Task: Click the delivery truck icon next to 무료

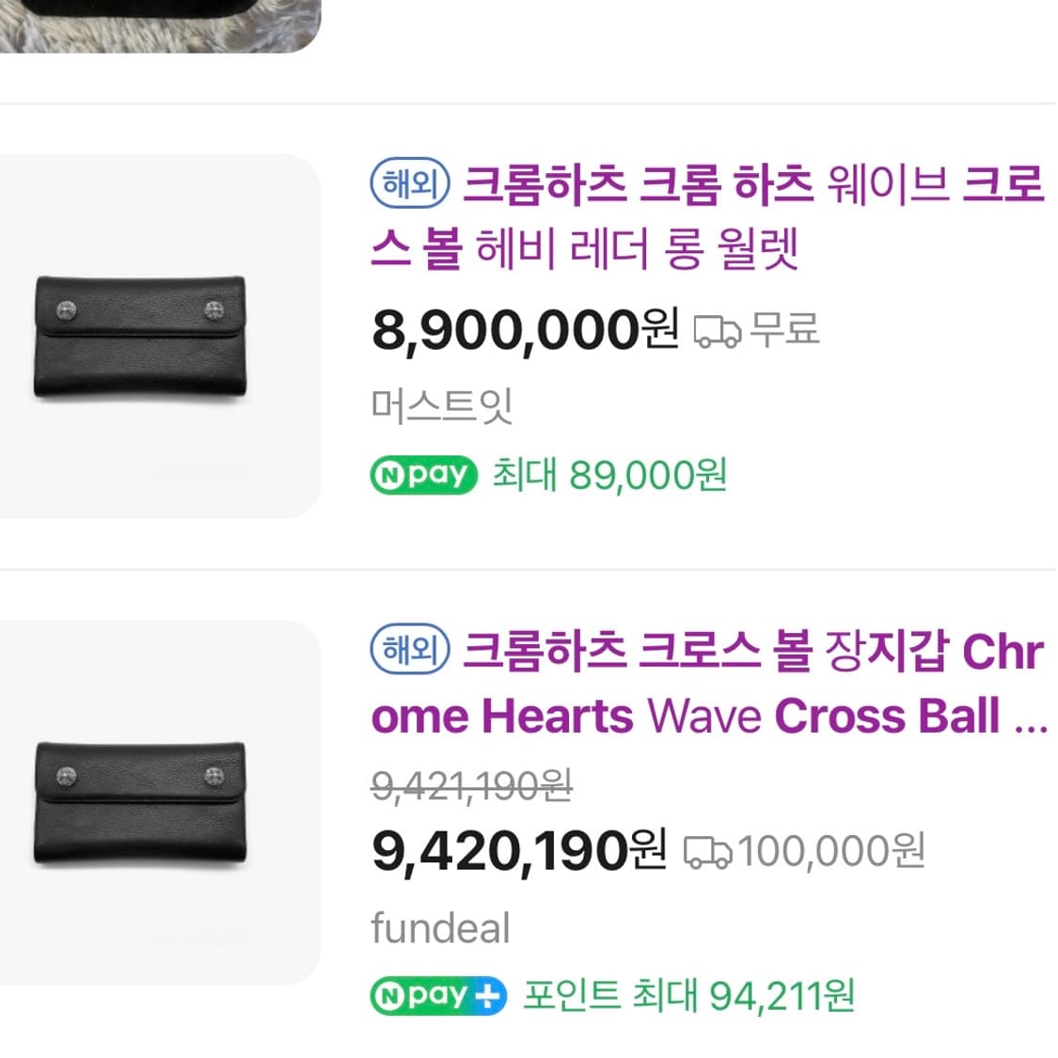Action: click(x=719, y=329)
